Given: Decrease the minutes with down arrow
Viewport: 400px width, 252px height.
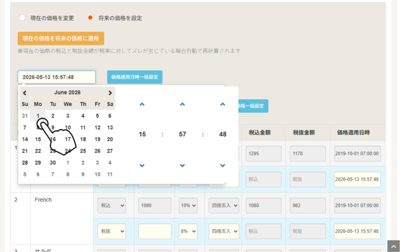Looking at the screenshot, I should pyautogui.click(x=182, y=166).
